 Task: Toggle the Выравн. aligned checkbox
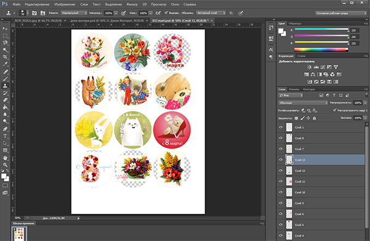[x=166, y=13]
